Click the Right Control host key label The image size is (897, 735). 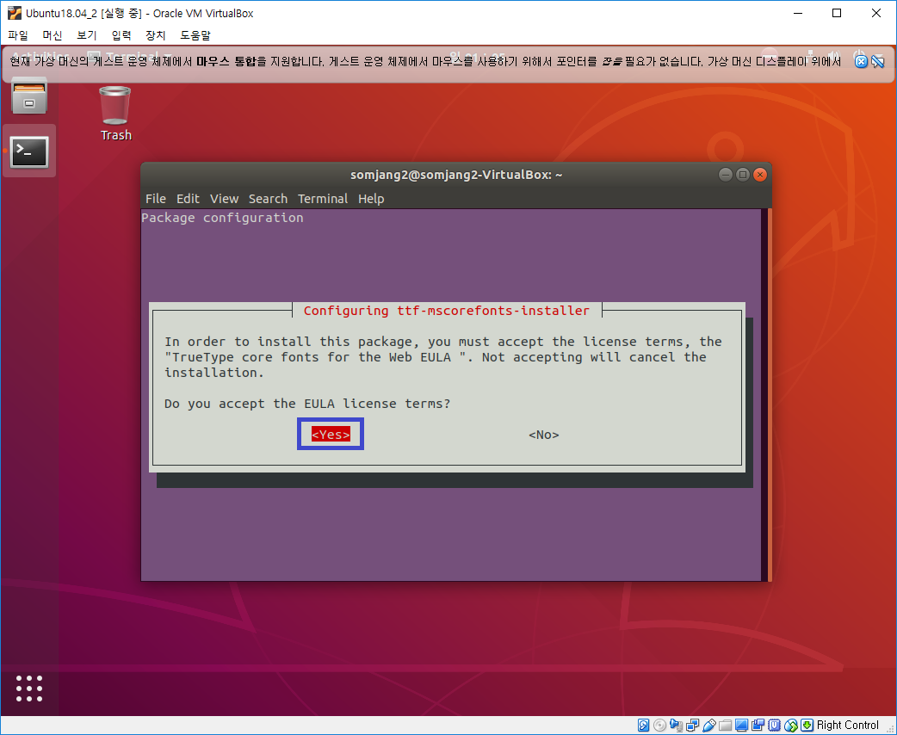[847, 726]
